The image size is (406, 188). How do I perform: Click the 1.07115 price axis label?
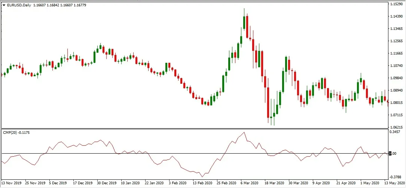tap(396, 115)
